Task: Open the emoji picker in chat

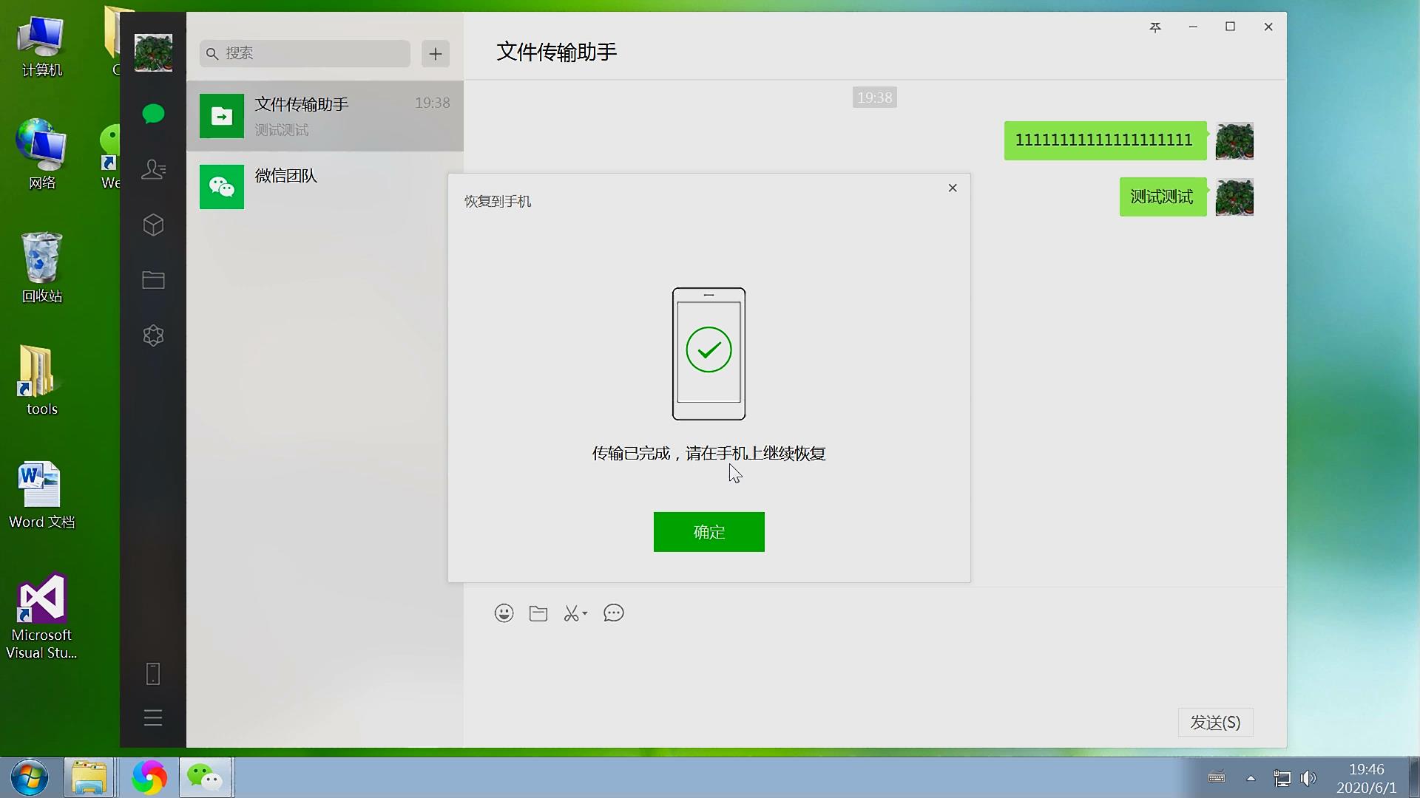Action: pyautogui.click(x=504, y=613)
